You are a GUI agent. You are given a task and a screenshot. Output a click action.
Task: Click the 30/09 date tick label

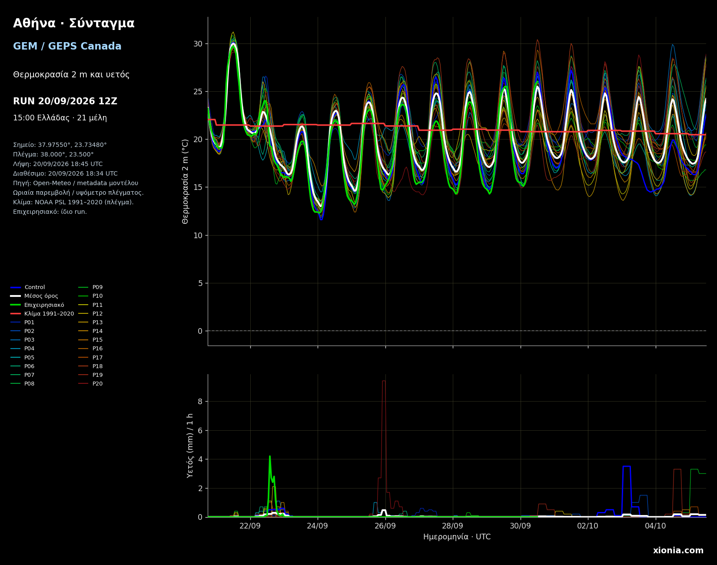coord(520,526)
